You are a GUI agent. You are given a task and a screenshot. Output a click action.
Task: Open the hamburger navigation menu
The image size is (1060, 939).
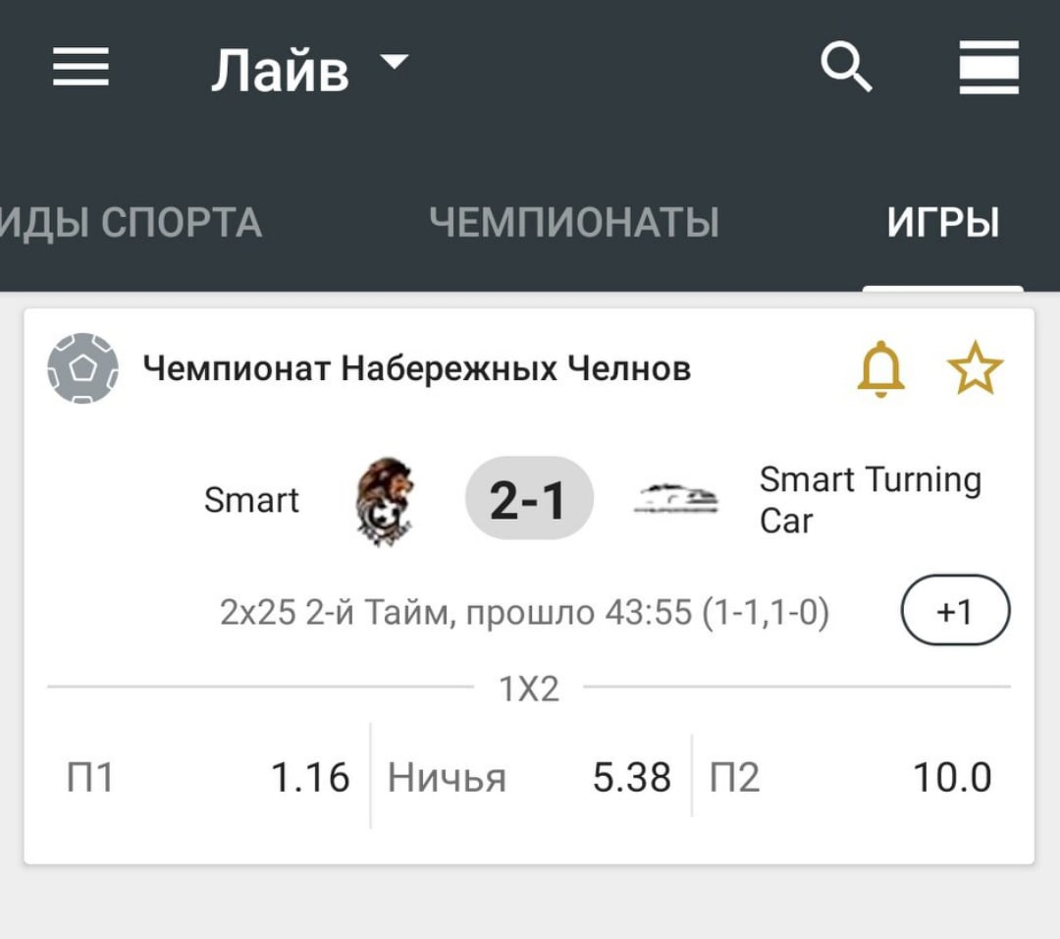[x=80, y=67]
